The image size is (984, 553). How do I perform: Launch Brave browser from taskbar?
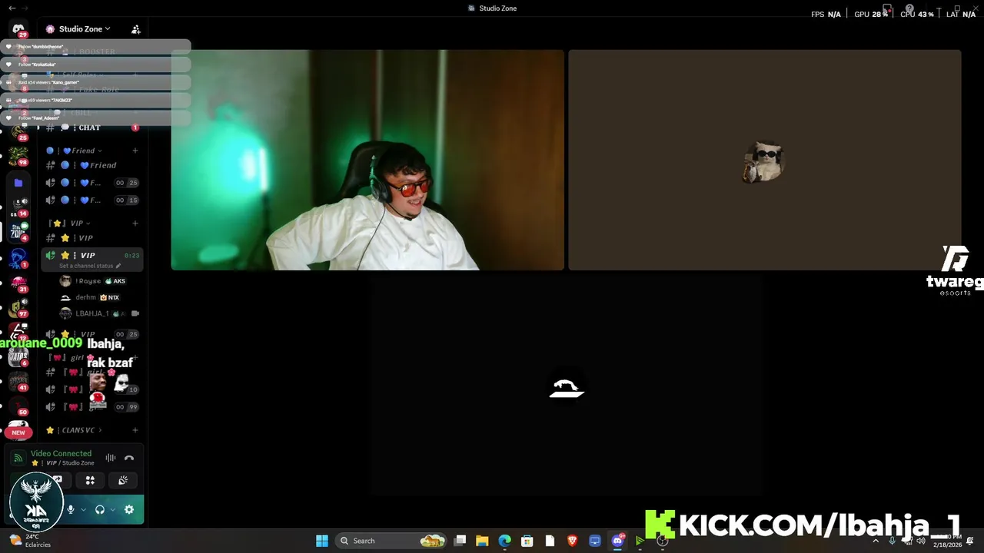pos(572,541)
